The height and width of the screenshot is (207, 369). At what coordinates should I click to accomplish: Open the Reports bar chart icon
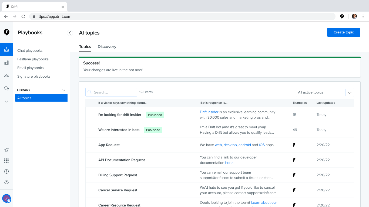[x=6, y=63]
